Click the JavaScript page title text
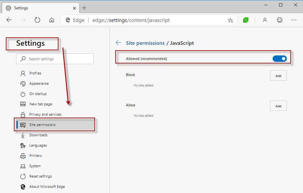 pyautogui.click(x=182, y=43)
